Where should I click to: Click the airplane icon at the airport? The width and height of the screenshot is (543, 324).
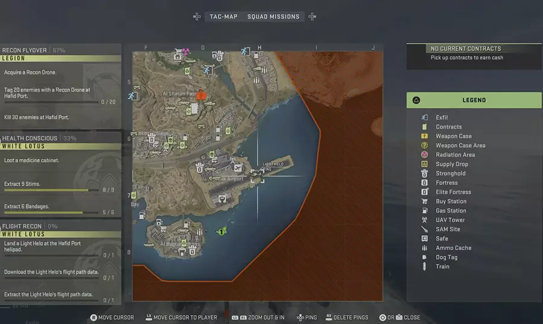pos(238,168)
